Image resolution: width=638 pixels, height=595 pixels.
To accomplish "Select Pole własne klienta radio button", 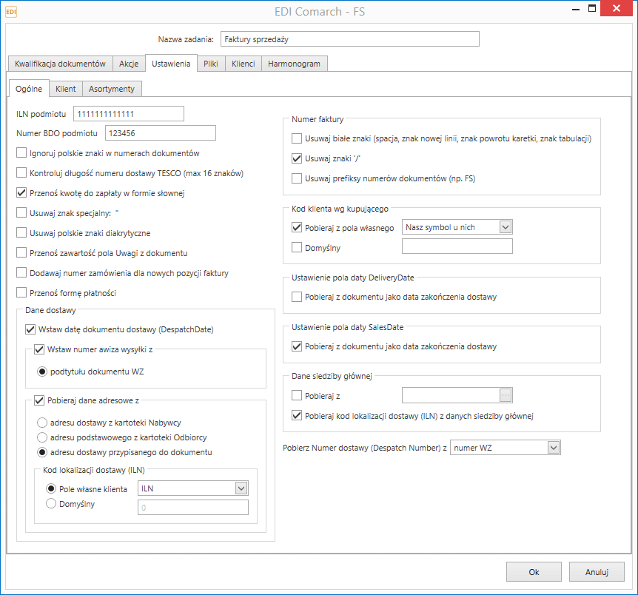I will (51, 488).
